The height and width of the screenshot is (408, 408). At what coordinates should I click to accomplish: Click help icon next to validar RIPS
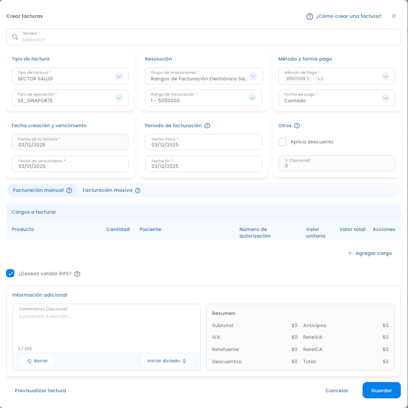point(77,274)
